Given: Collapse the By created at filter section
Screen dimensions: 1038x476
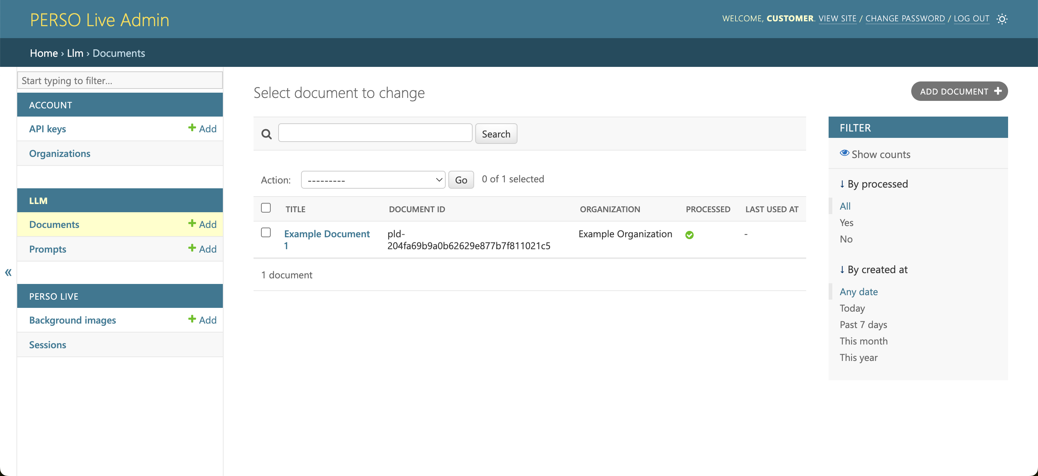Looking at the screenshot, I should (873, 269).
